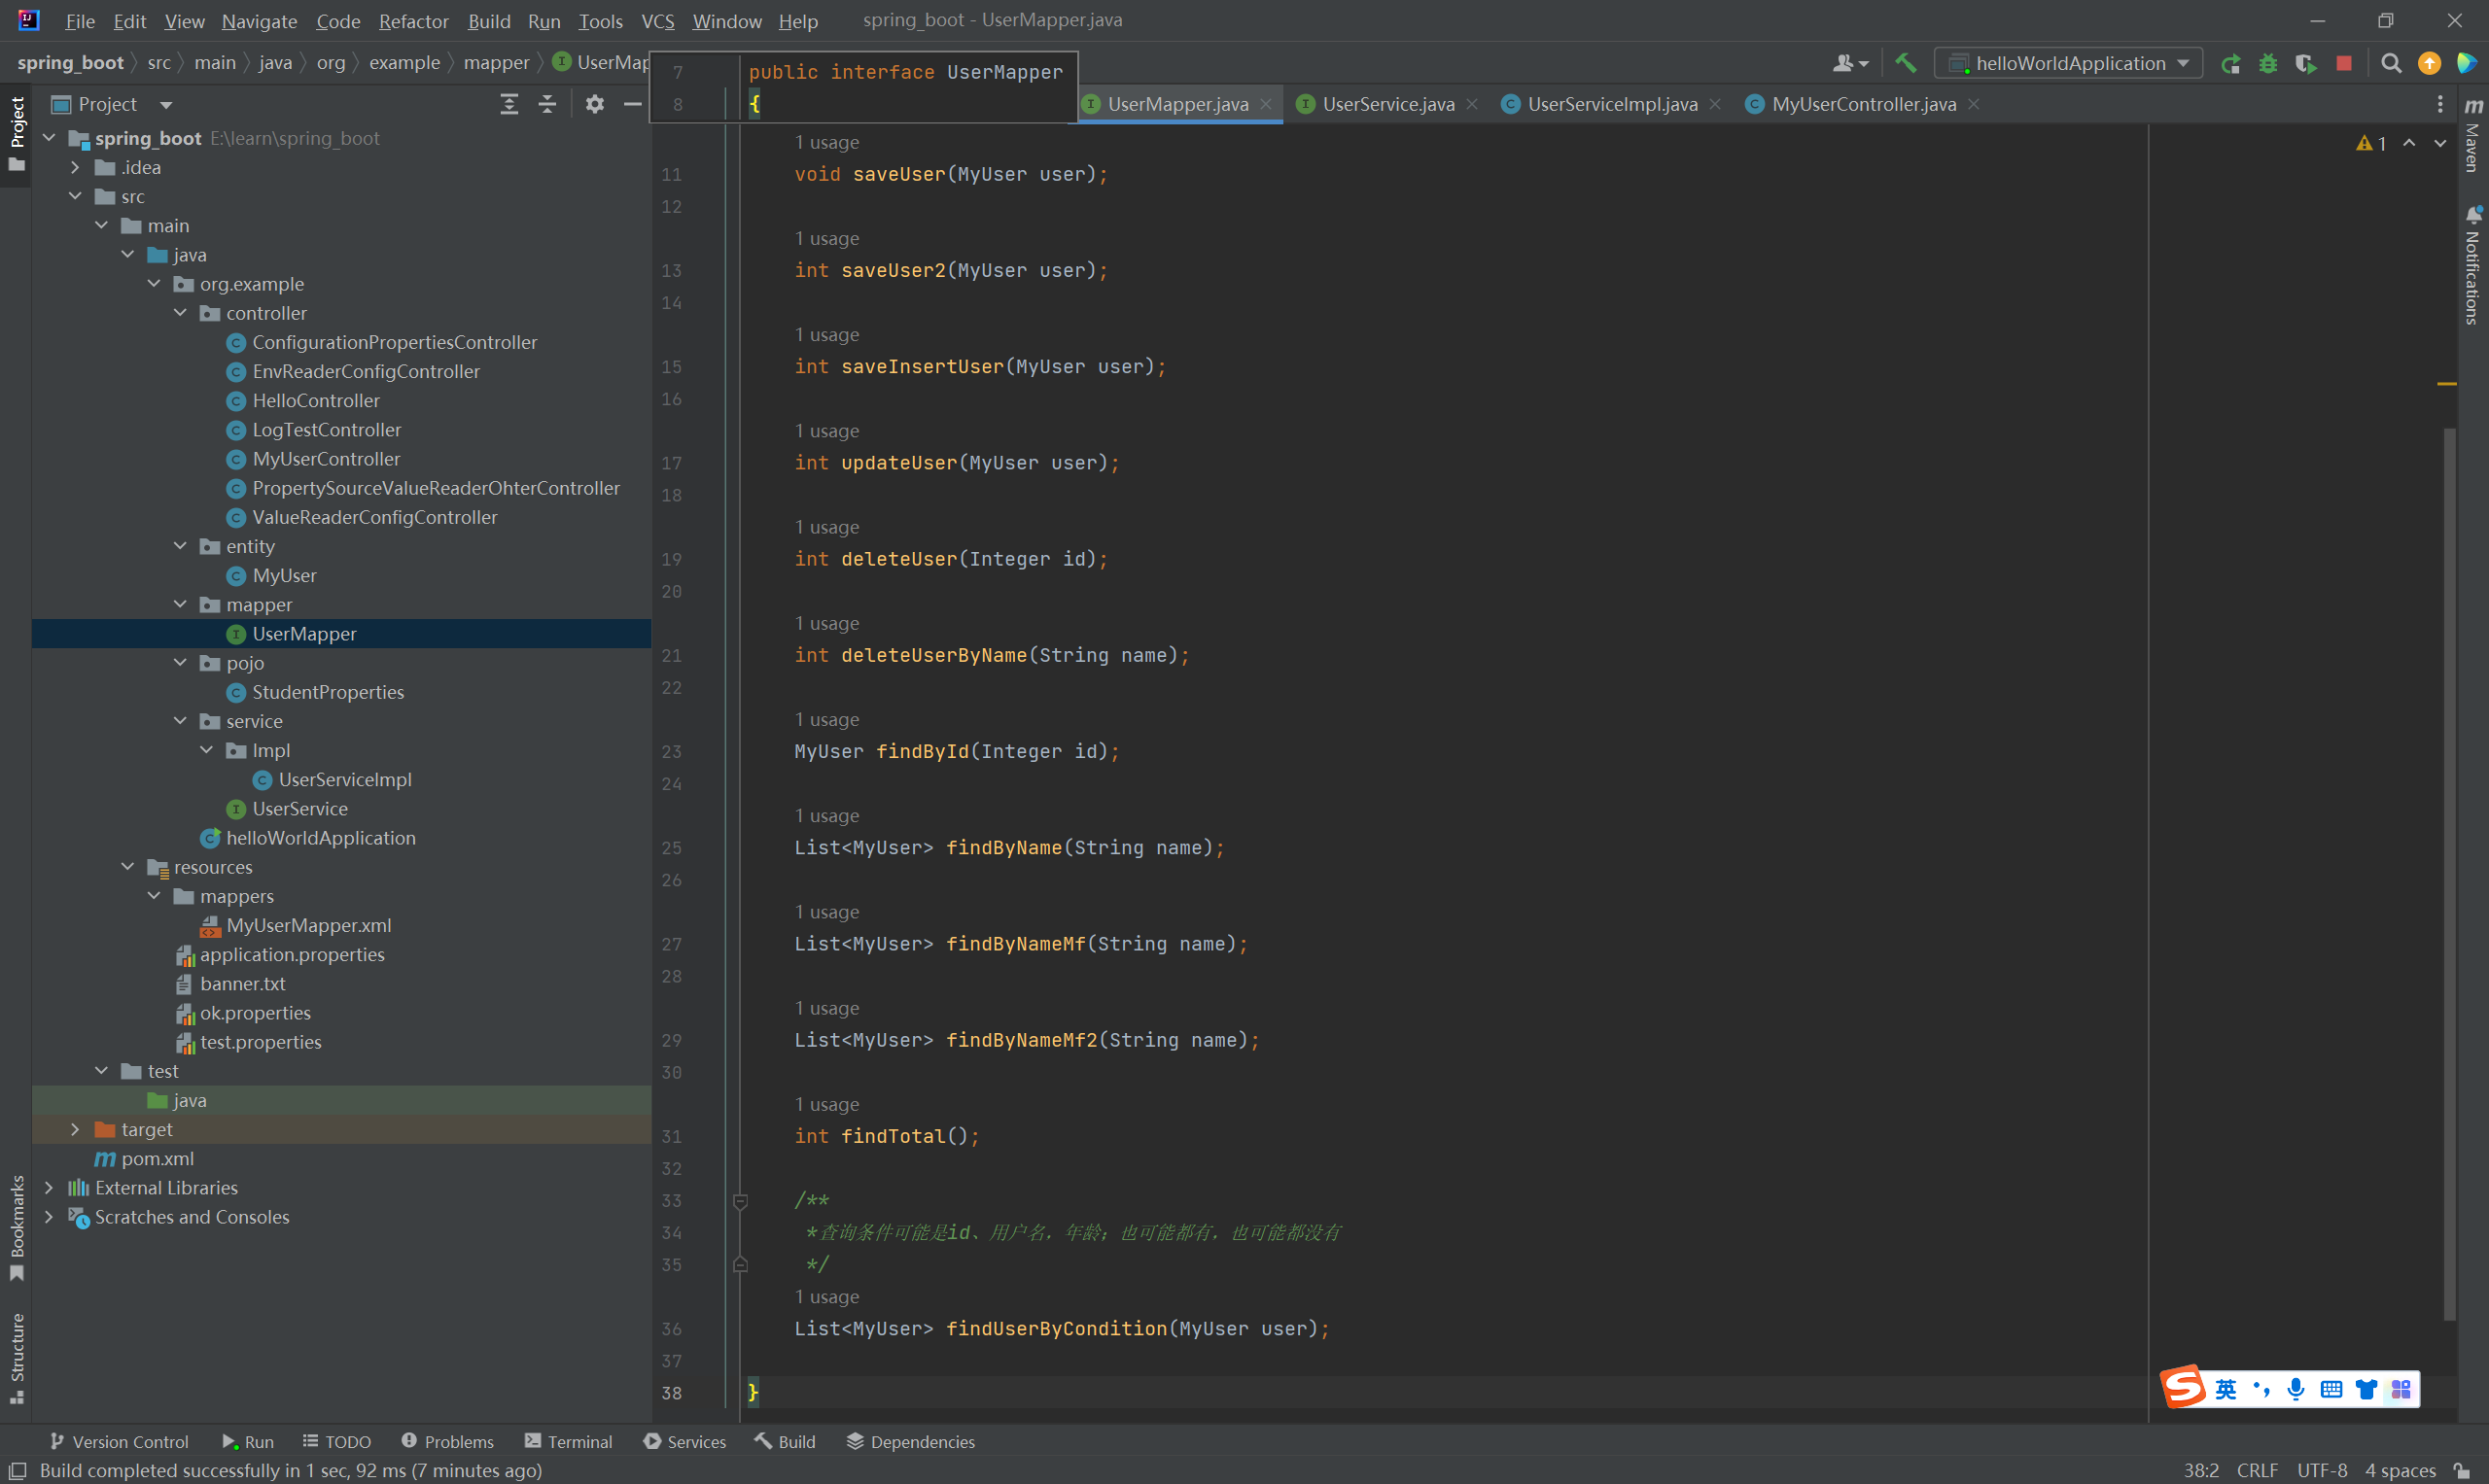
Task: Select MyUserMapper.xml in project tree
Action: tap(308, 925)
